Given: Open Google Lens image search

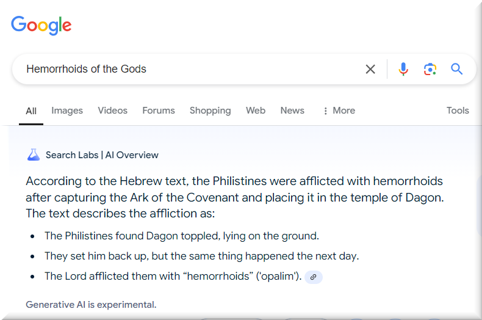Looking at the screenshot, I should (430, 69).
